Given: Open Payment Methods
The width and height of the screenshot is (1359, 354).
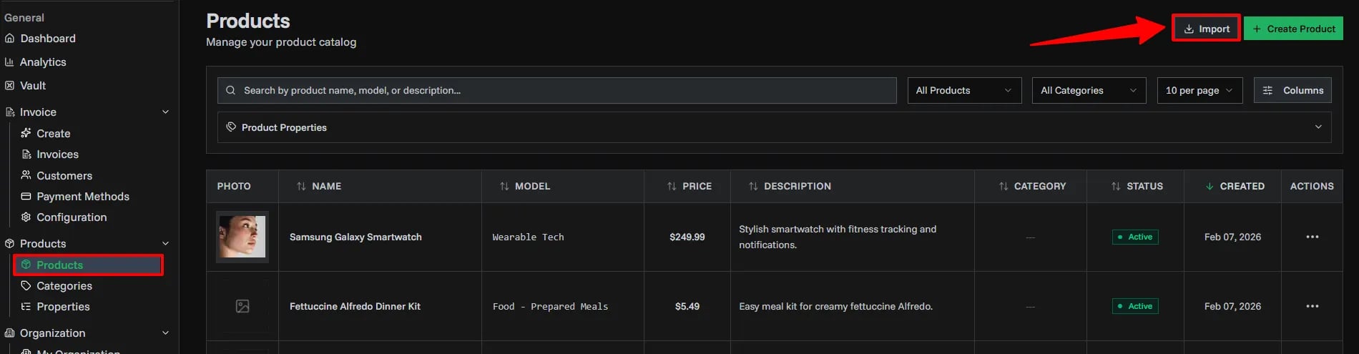Looking at the screenshot, I should [83, 197].
